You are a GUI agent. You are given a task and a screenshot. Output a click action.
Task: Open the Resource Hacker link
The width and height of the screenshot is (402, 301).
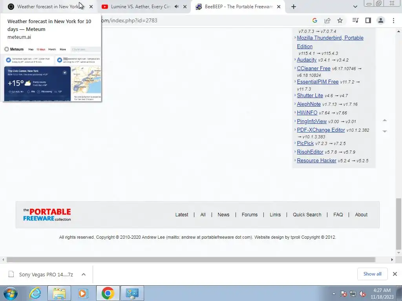coord(317,160)
